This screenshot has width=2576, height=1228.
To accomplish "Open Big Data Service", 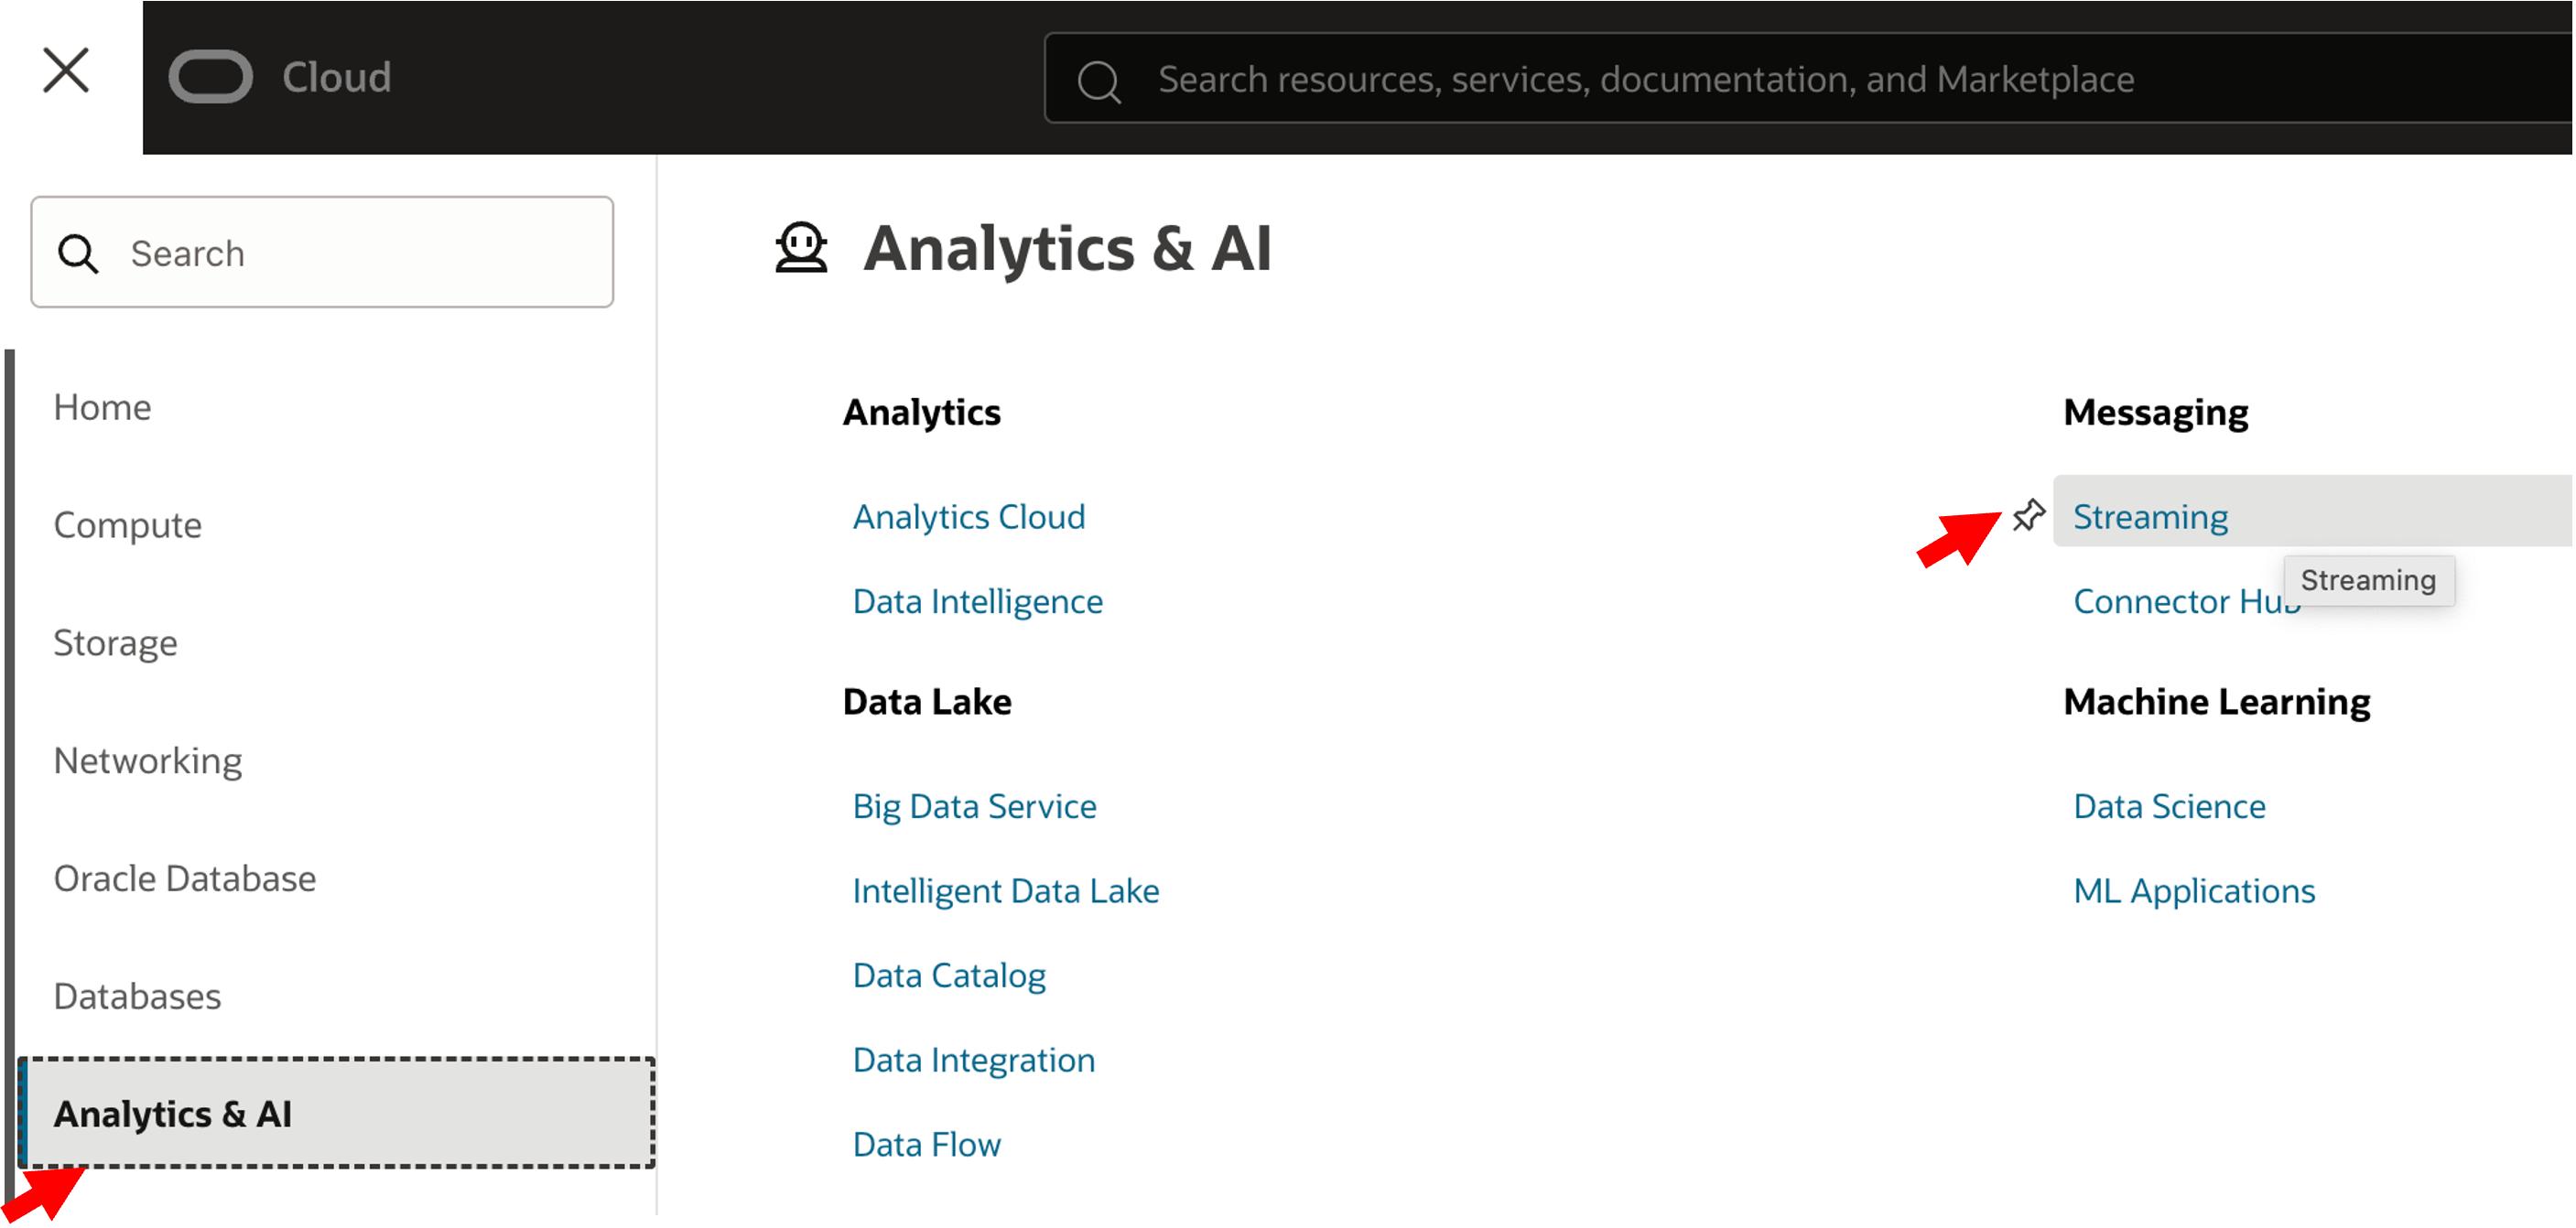I will [974, 806].
